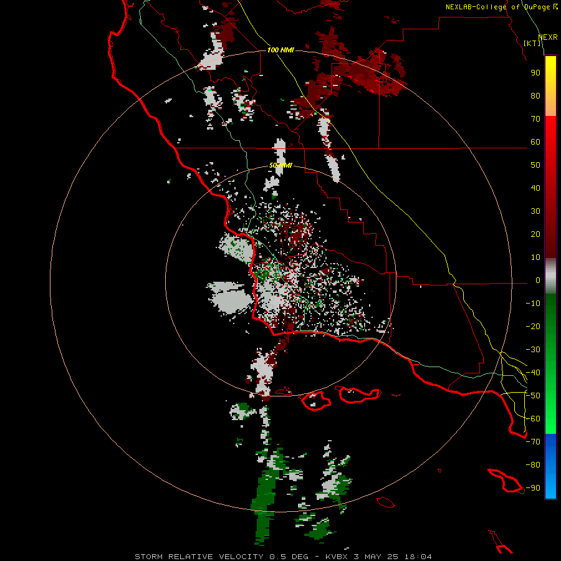Click the 80 value on the velocity scale
The height and width of the screenshot is (561, 561).
[x=535, y=96]
